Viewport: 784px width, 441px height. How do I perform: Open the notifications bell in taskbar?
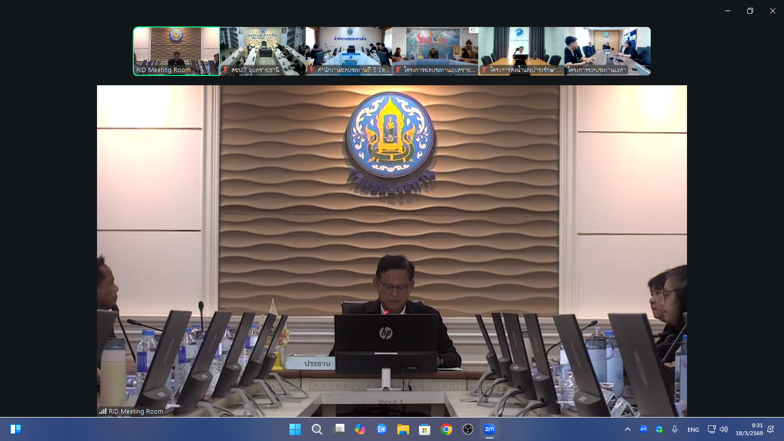coord(771,429)
